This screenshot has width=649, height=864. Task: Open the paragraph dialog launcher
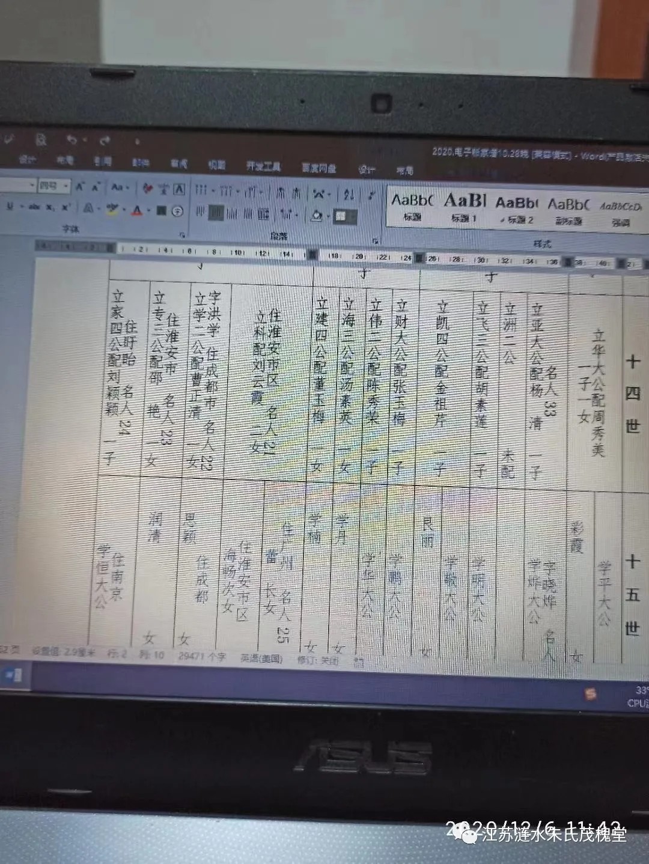(375, 241)
